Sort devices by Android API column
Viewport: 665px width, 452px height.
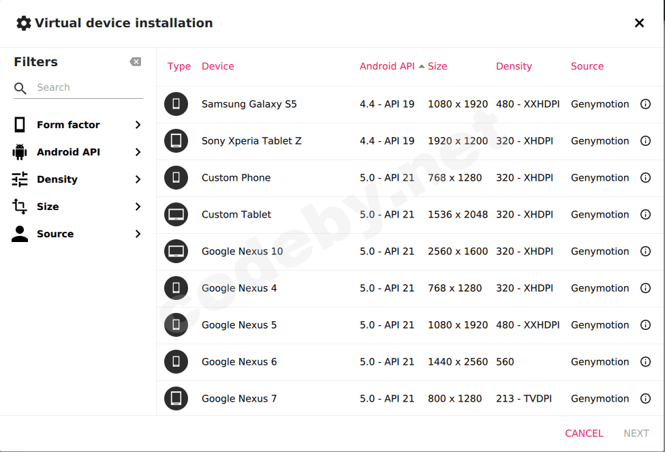[x=387, y=66]
